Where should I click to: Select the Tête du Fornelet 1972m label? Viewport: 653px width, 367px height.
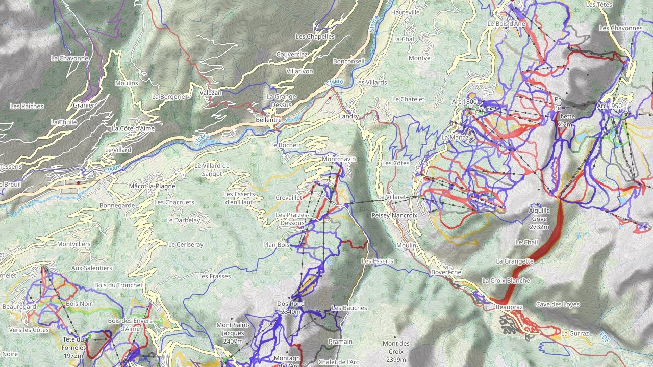pyautogui.click(x=73, y=348)
